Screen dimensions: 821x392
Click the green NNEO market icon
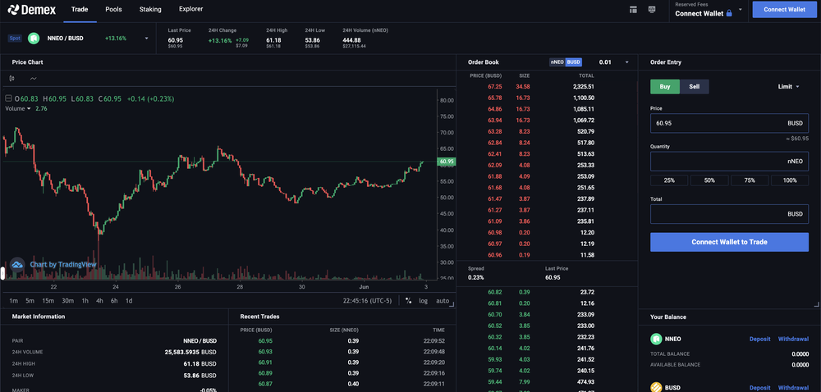tap(34, 39)
